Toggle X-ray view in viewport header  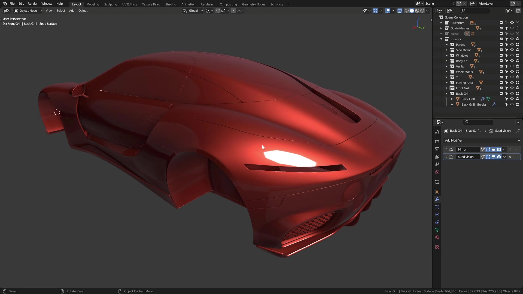tap(400, 11)
